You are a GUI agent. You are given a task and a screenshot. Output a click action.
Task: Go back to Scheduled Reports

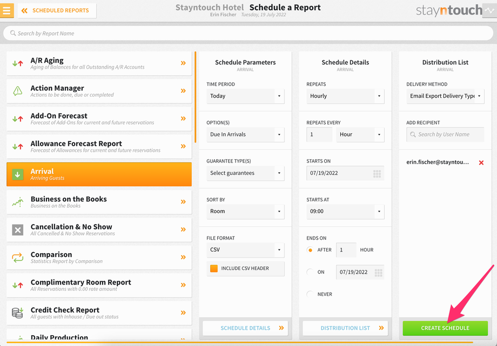pos(57,10)
